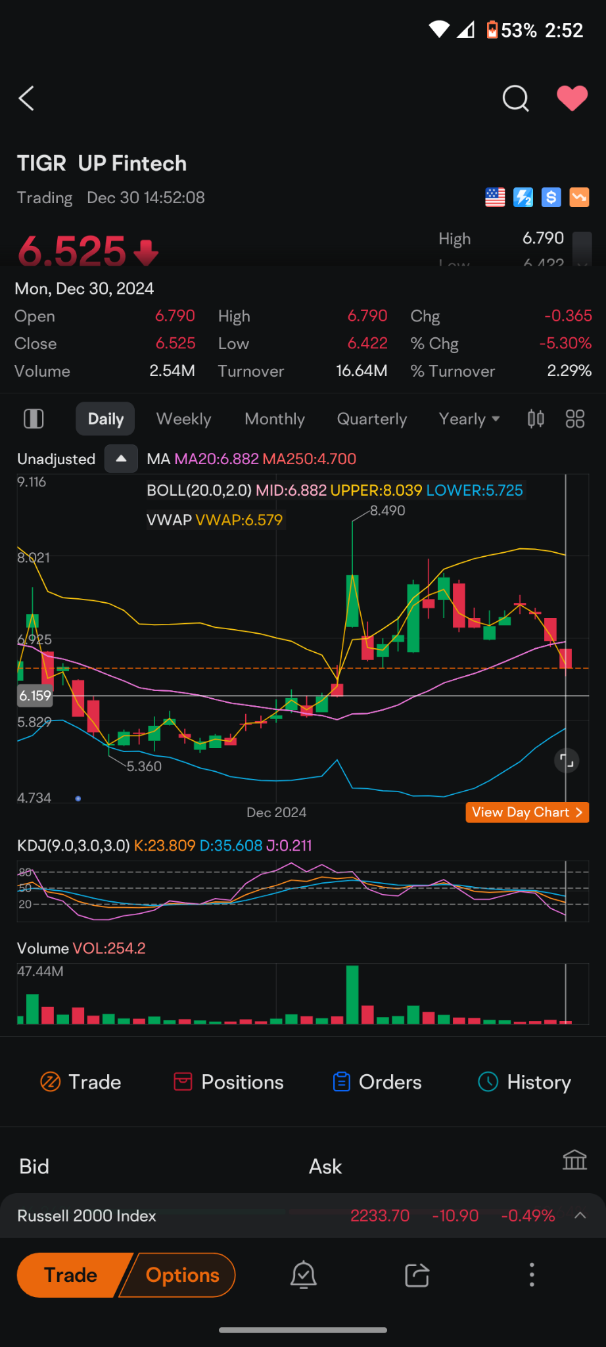Switch to Quarterly chart tab

[372, 419]
